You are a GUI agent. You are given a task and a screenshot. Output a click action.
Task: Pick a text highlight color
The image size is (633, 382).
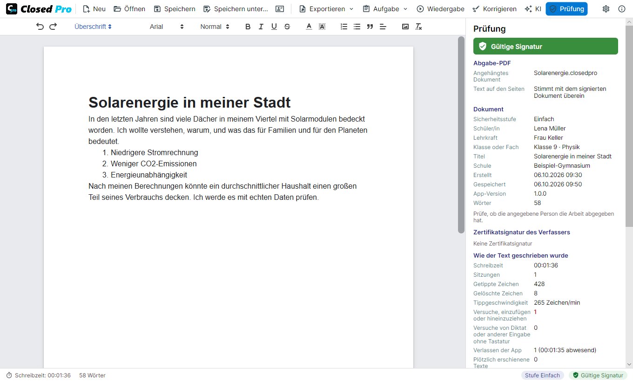[322, 27]
